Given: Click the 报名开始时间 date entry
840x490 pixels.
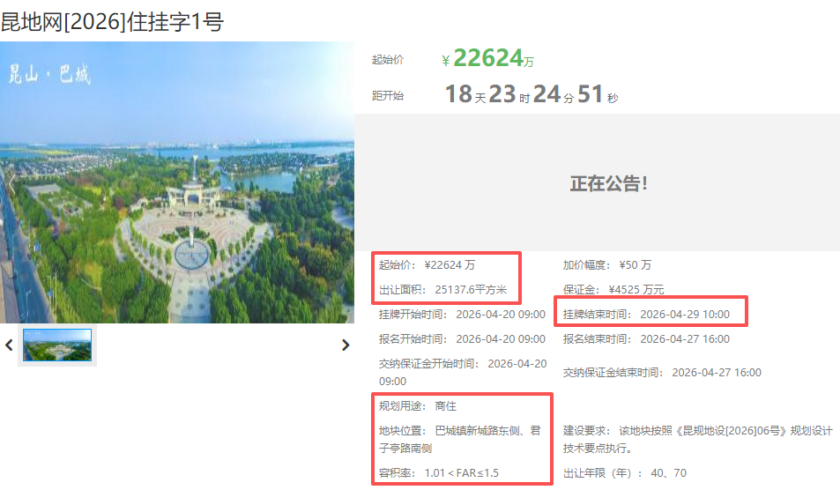Looking at the screenshot, I should click(462, 338).
